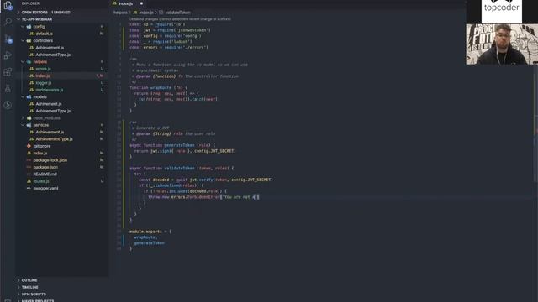Open AchievementType.js under models
The width and height of the screenshot is (538, 302).
pos(53,111)
